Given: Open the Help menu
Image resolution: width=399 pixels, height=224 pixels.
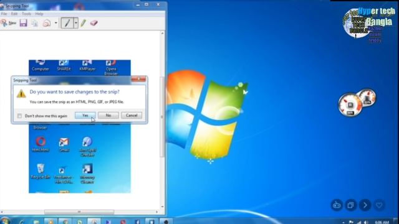Looking at the screenshot, I should click(39, 14).
